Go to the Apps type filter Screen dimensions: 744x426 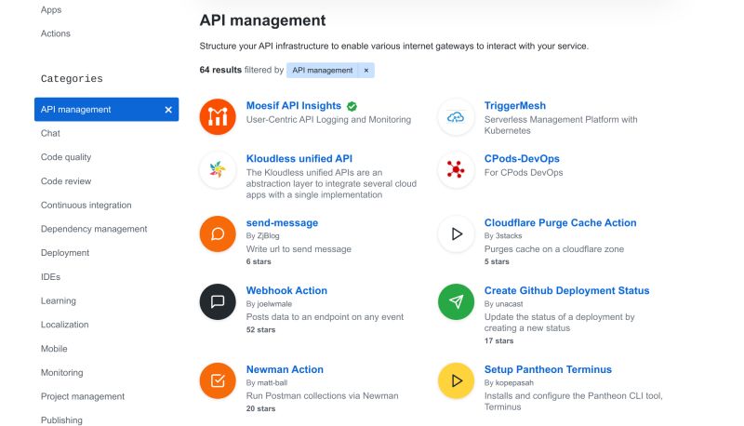pos(51,10)
